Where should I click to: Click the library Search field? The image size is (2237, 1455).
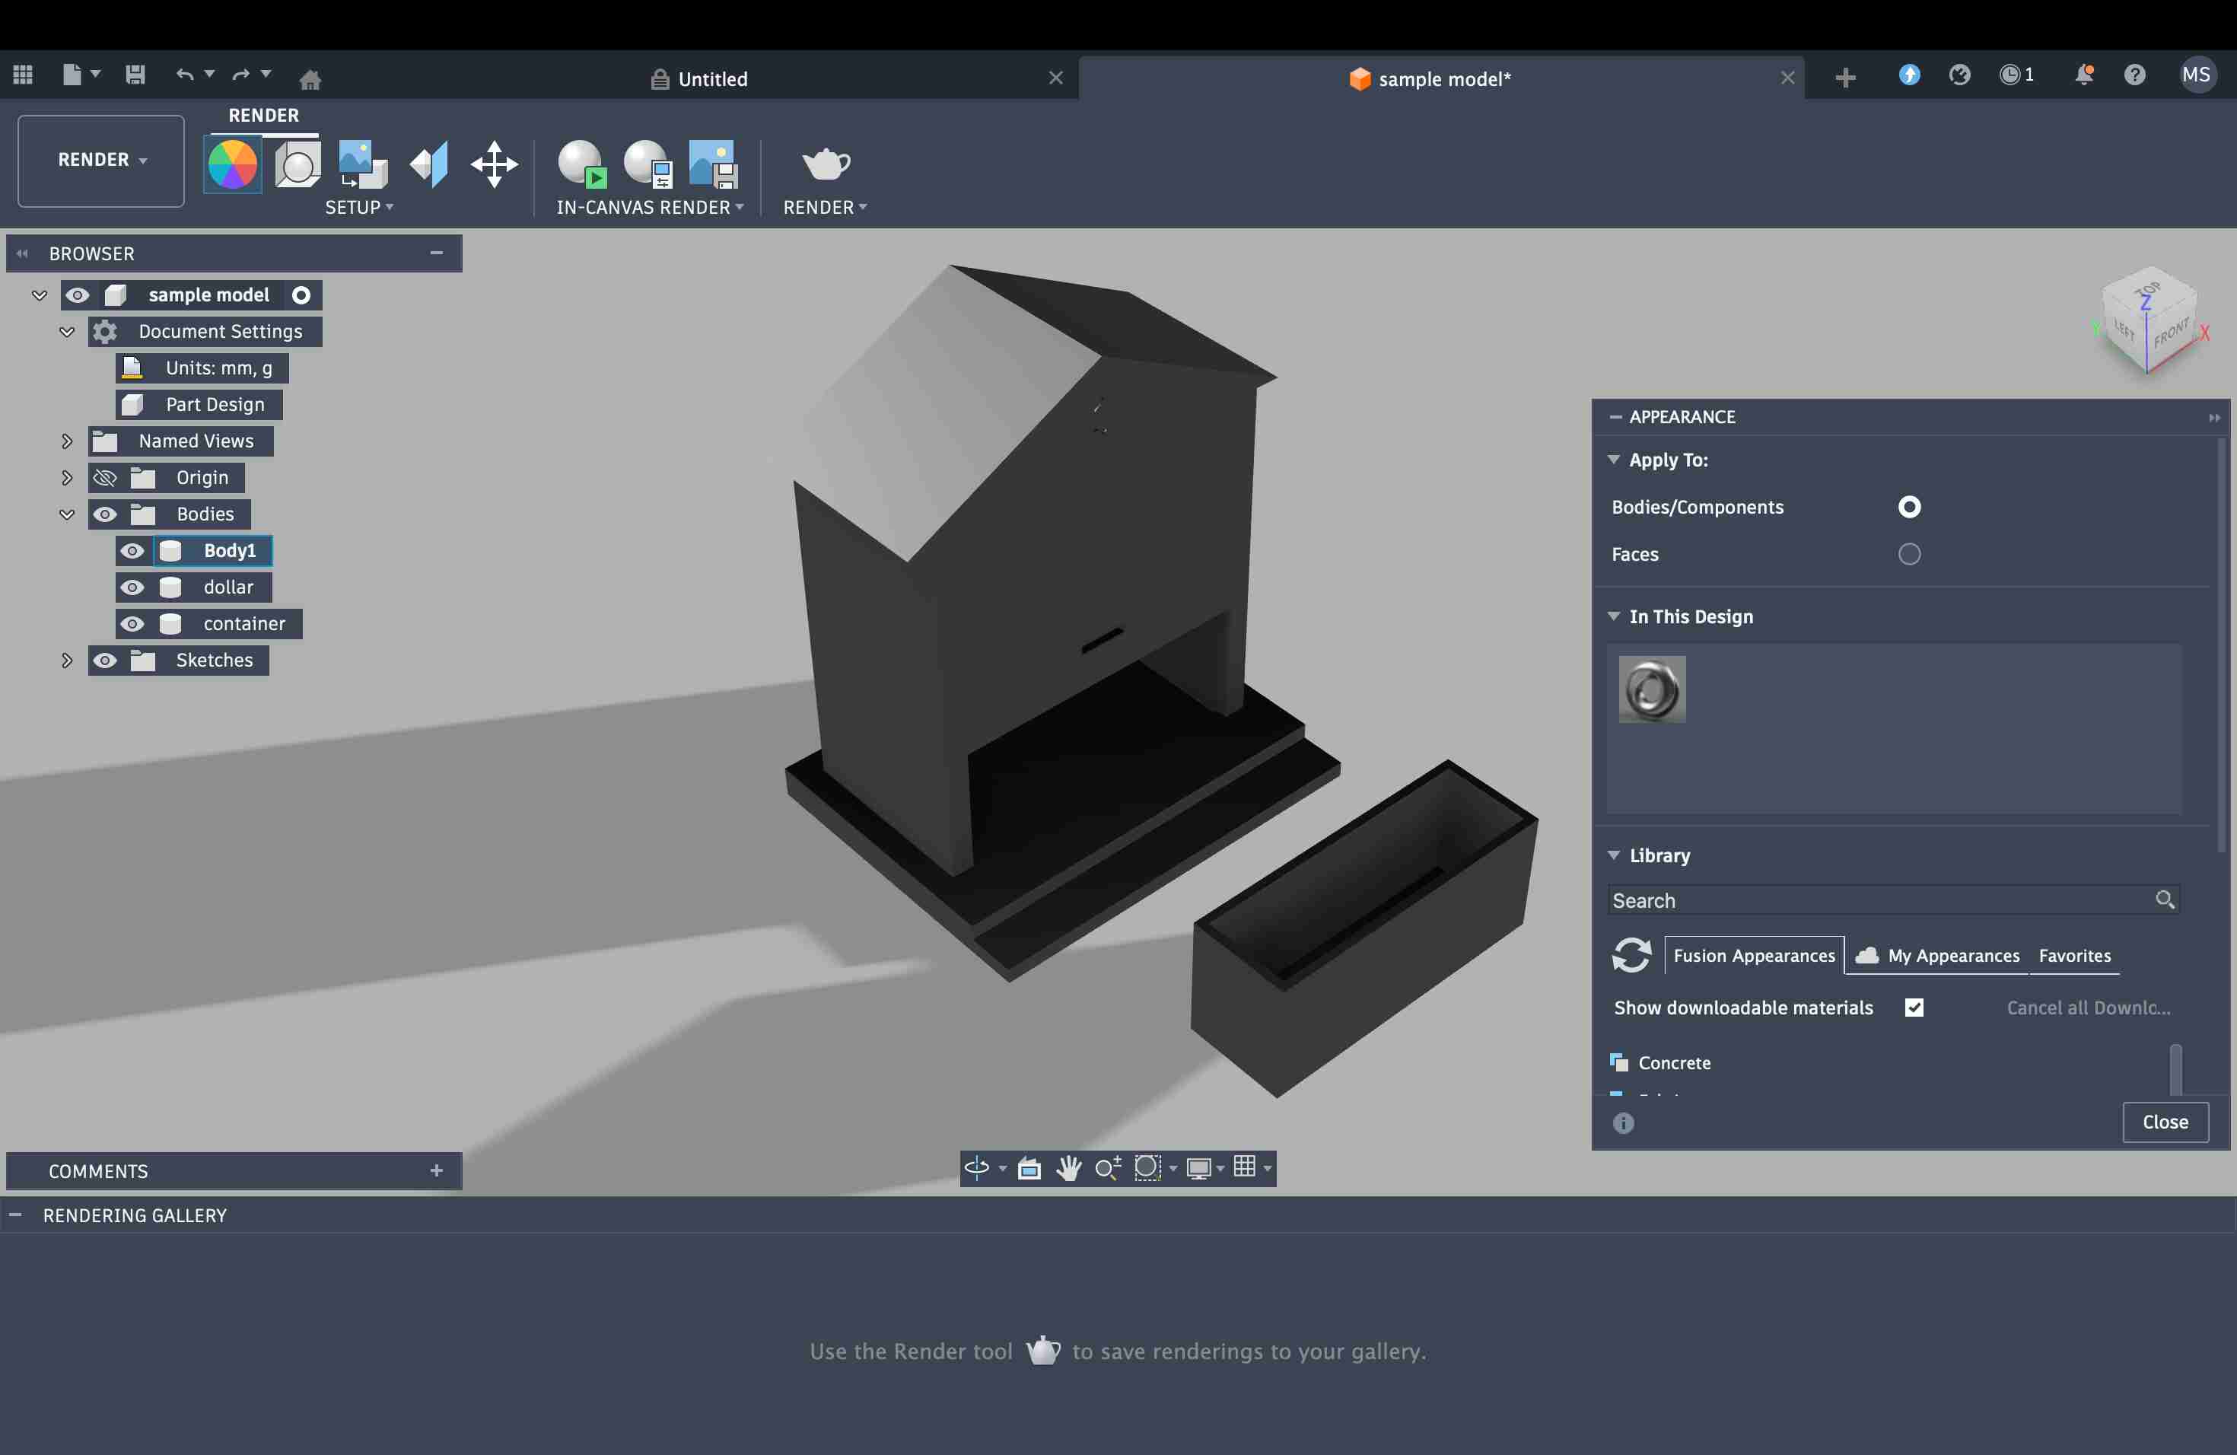(1880, 900)
